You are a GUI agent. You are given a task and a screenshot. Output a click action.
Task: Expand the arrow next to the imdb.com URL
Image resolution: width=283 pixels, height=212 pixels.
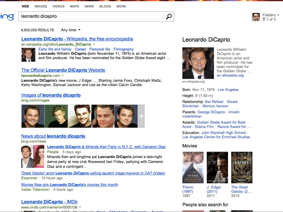click(x=80, y=207)
